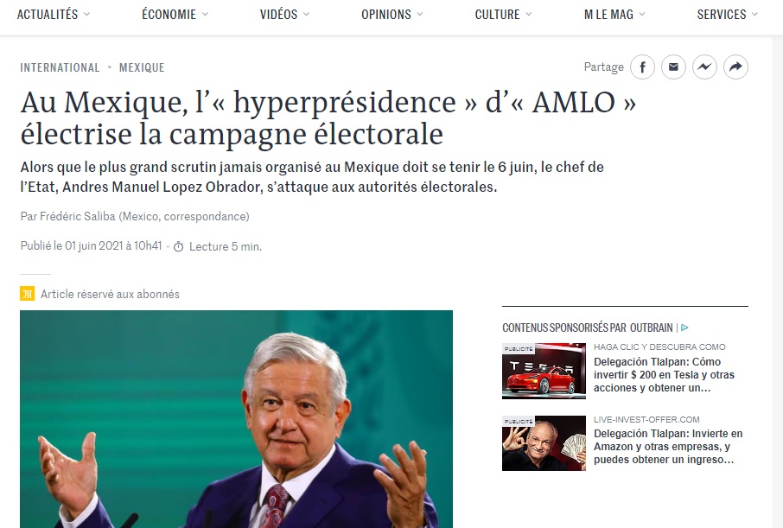Open the Culture menu
Screen dimensions: 783x528
pyautogui.click(x=503, y=15)
